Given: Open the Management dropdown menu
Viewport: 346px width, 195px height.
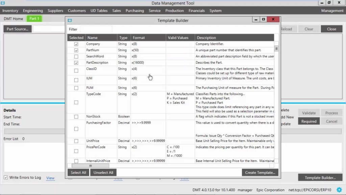Looking at the screenshot, I should 332,10.
